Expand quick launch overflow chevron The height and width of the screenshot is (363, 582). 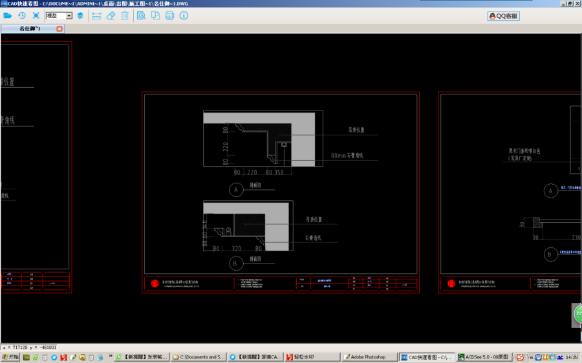click(109, 357)
